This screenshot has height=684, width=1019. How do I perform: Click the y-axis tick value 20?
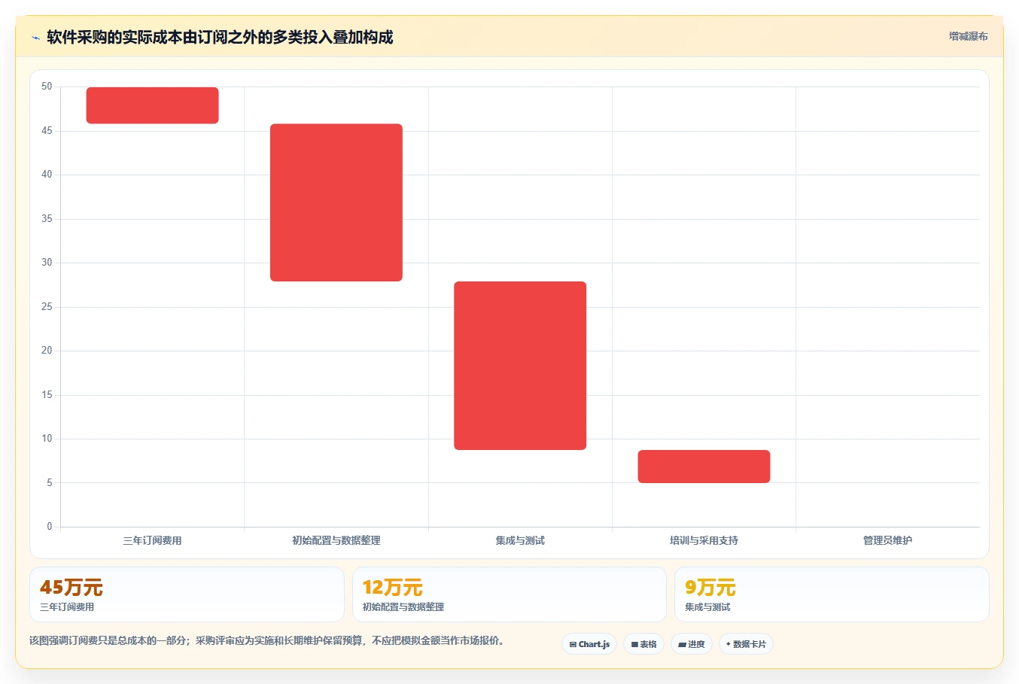tap(47, 351)
